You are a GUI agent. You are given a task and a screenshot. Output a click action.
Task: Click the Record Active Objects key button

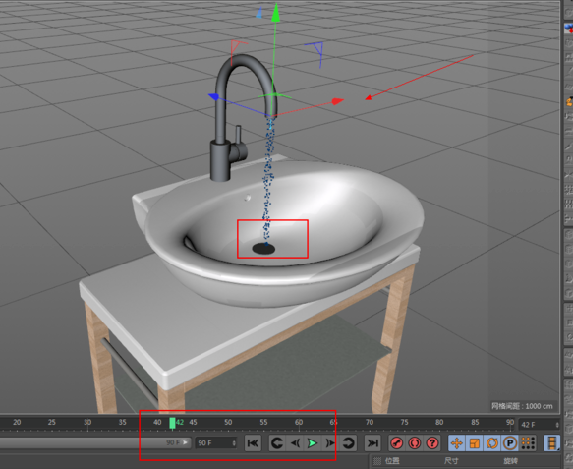click(x=397, y=443)
